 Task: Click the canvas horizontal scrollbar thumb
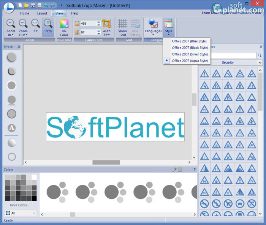coord(106,162)
